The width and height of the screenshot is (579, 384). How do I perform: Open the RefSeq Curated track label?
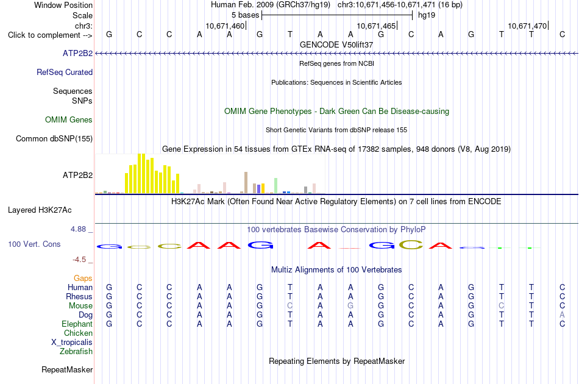tap(64, 72)
